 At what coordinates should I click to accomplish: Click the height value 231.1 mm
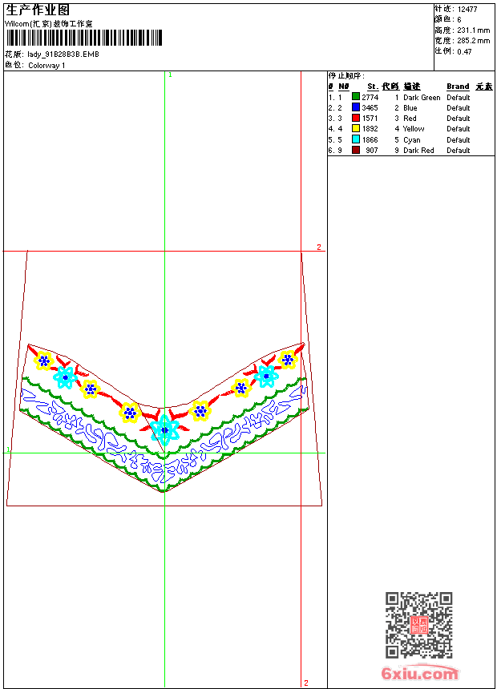[473, 30]
